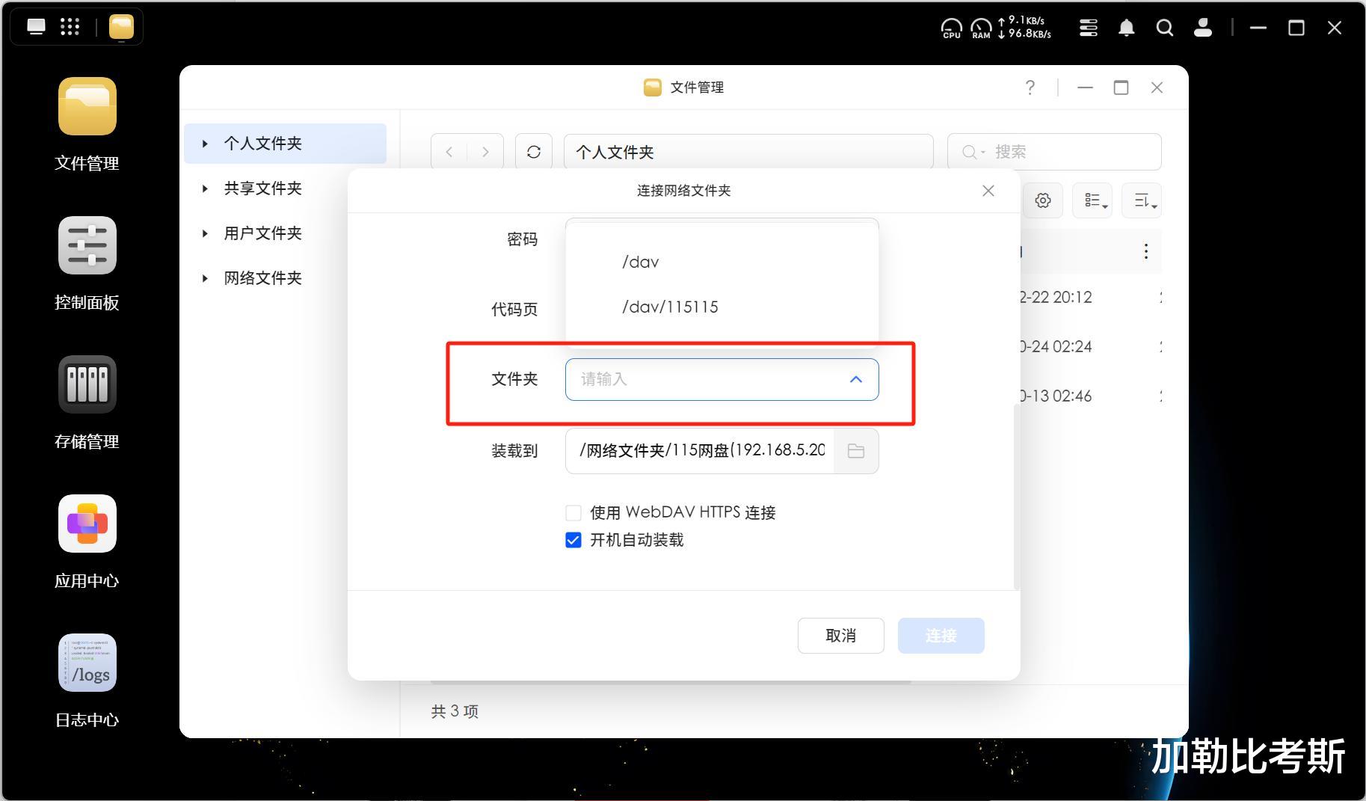View the CPU usage gauge icon
1366x801 pixels.
[x=951, y=28]
